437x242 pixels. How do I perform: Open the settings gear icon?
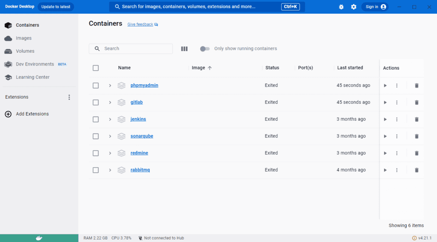tap(353, 7)
